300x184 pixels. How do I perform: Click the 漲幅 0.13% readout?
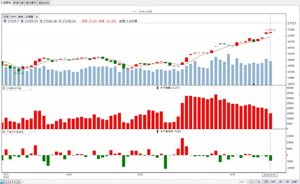pyautogui.click(x=107, y=21)
